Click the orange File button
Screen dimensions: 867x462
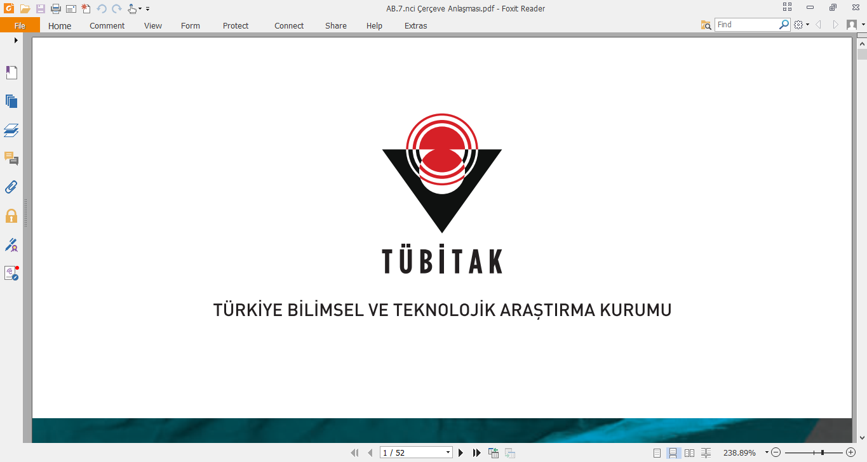pyautogui.click(x=20, y=26)
